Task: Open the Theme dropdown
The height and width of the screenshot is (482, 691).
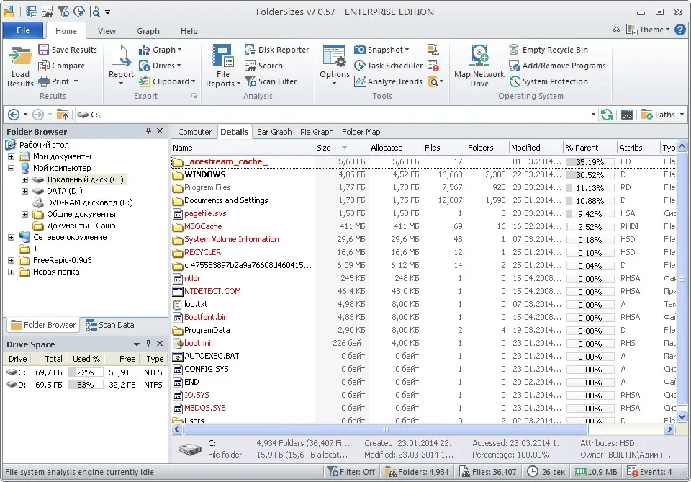Action: click(x=648, y=30)
